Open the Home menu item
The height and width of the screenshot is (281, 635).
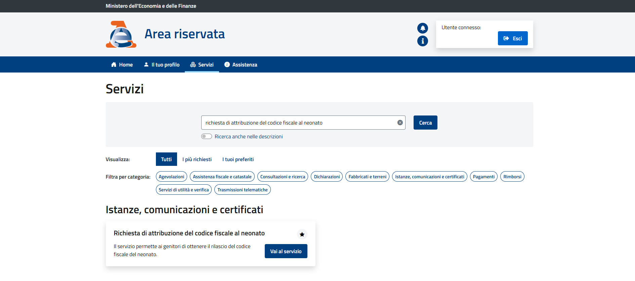click(122, 64)
